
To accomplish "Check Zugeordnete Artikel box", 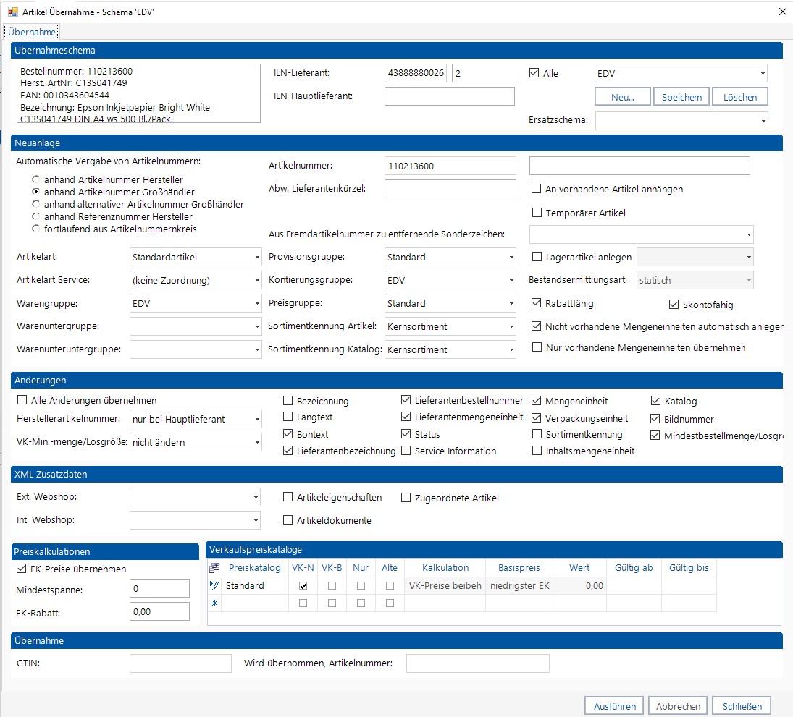I will pyautogui.click(x=406, y=498).
